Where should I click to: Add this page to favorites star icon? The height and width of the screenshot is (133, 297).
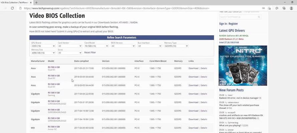[x=269, y=8]
